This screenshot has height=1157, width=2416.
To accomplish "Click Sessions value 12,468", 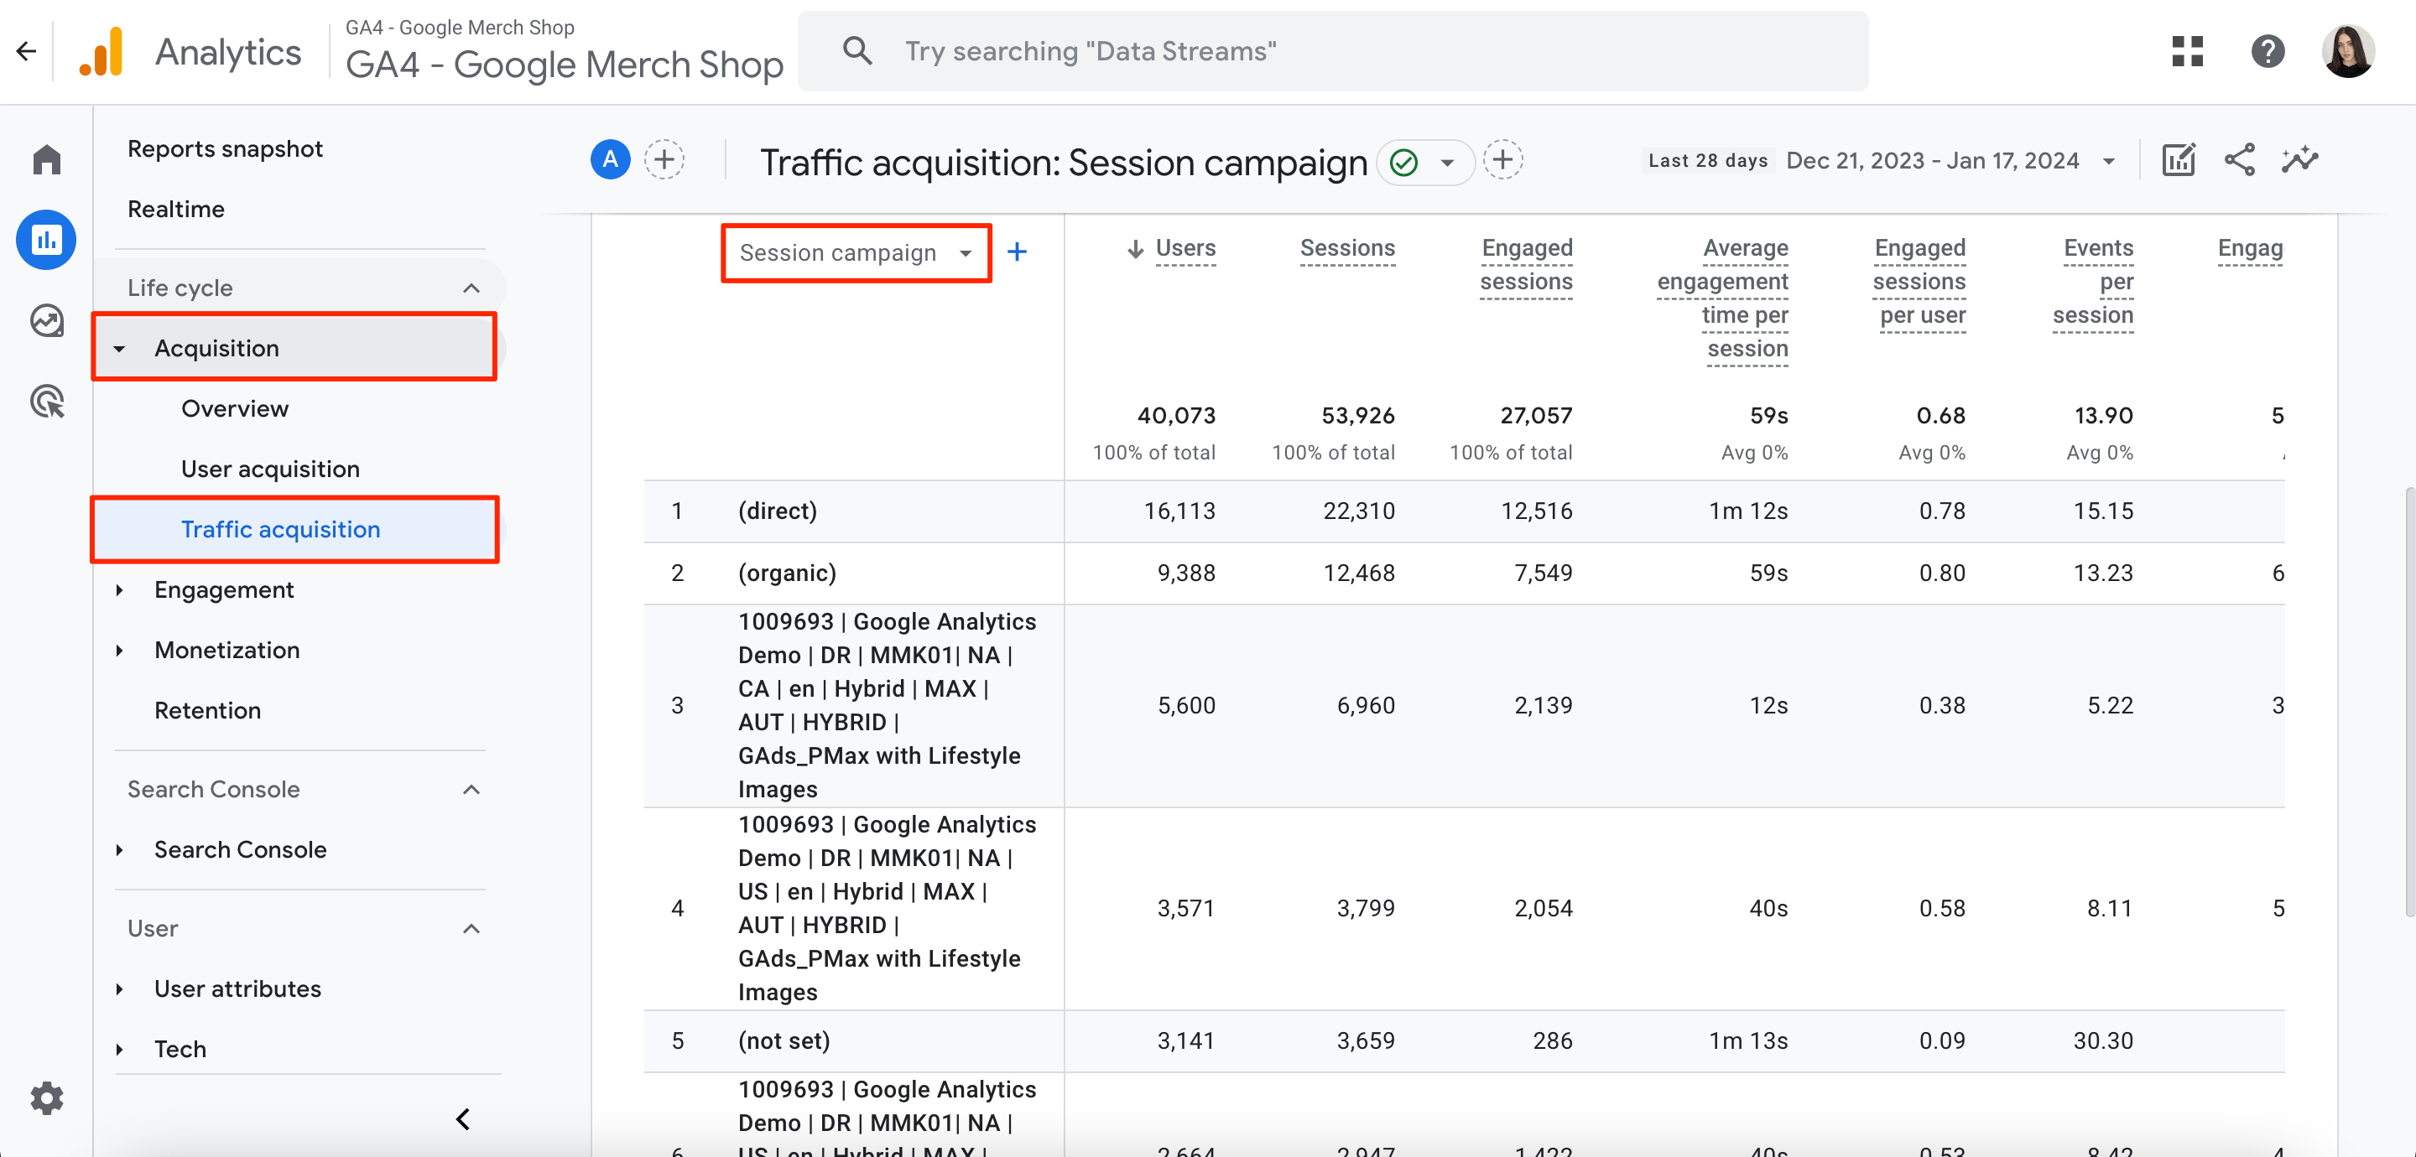I will (x=1358, y=573).
